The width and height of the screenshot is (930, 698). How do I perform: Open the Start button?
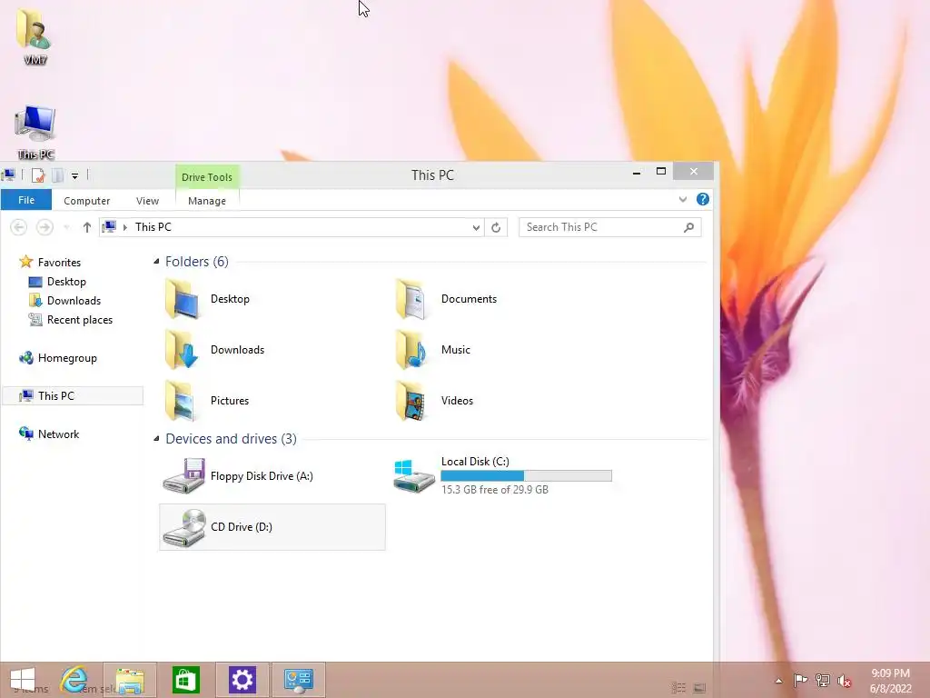click(23, 680)
